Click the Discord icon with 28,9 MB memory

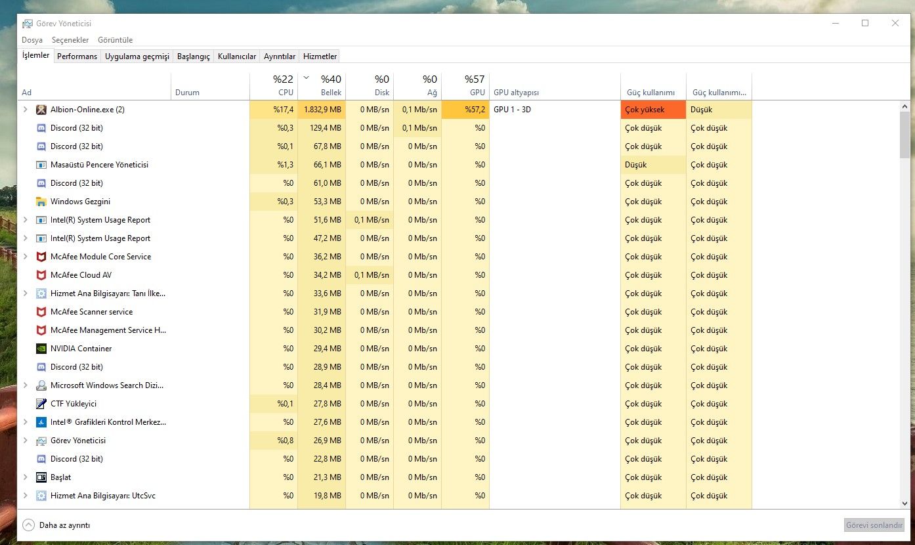coord(41,367)
